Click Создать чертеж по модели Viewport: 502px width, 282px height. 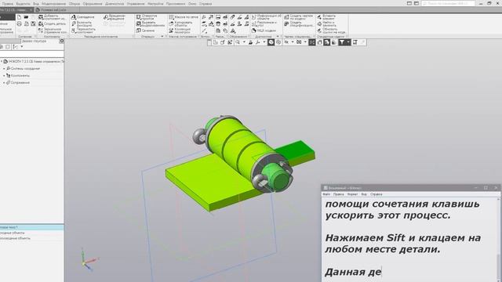point(298,17)
